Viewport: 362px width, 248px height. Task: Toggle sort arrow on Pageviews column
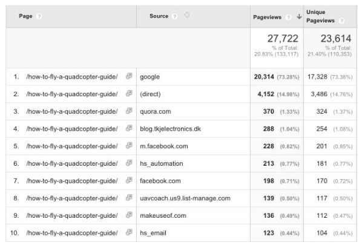coord(299,16)
